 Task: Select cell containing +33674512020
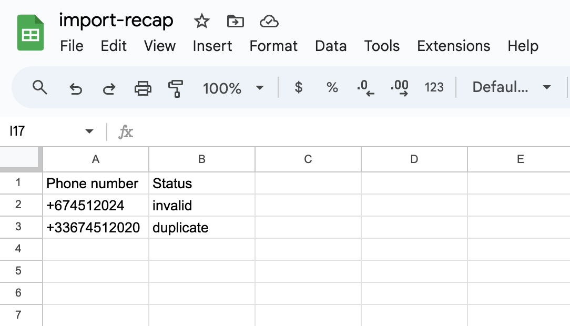[96, 228]
